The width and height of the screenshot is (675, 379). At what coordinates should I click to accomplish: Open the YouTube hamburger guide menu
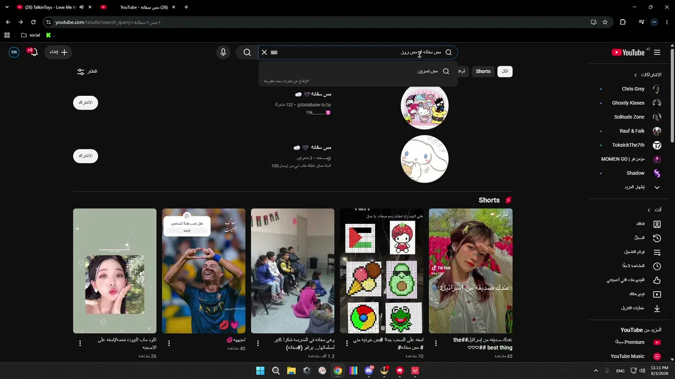click(x=657, y=52)
